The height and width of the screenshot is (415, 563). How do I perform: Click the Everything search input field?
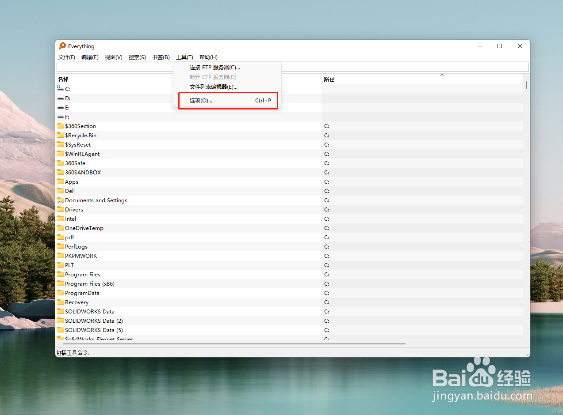tap(292, 67)
